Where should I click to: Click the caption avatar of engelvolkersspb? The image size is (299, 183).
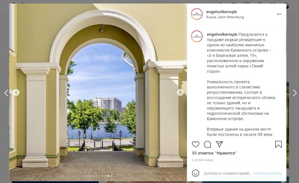coord(197,36)
